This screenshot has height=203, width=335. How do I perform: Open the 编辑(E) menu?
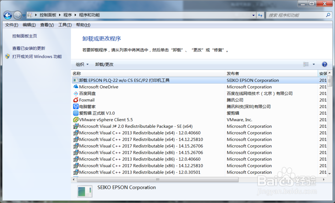click(x=29, y=25)
